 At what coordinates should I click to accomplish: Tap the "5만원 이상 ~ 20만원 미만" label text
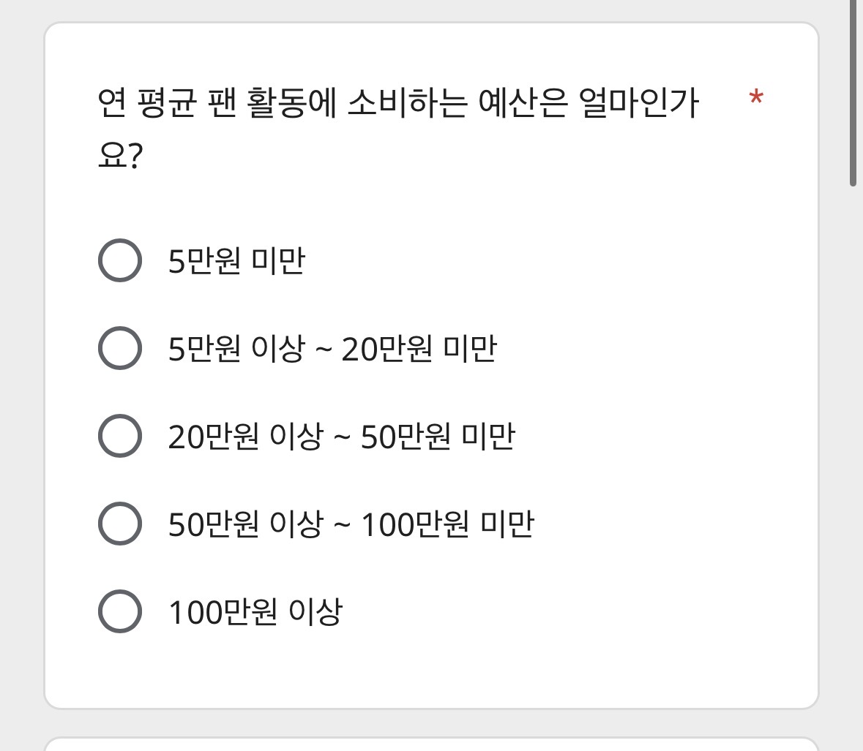click(332, 349)
